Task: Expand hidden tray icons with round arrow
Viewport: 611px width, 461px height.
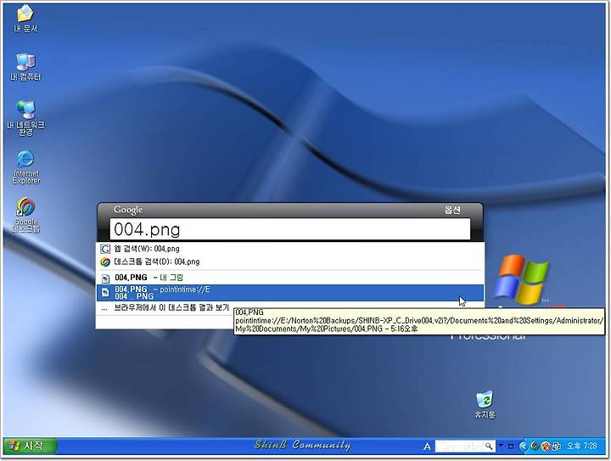Action: (524, 447)
